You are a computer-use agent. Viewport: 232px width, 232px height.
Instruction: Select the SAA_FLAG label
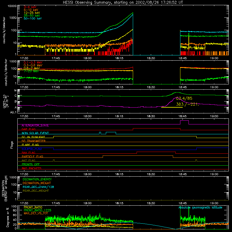tap(28, 153)
